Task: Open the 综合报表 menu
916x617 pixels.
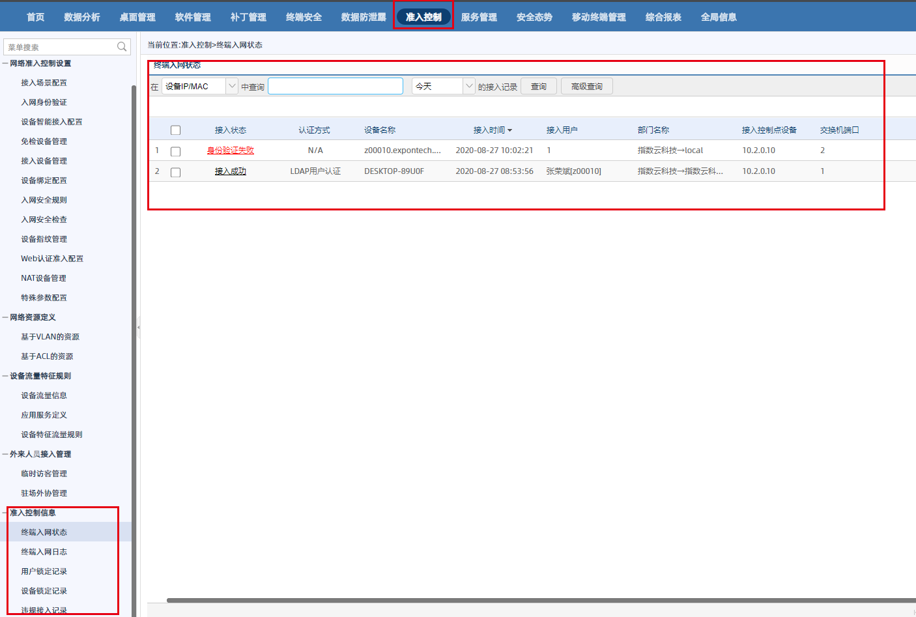Action: [663, 17]
